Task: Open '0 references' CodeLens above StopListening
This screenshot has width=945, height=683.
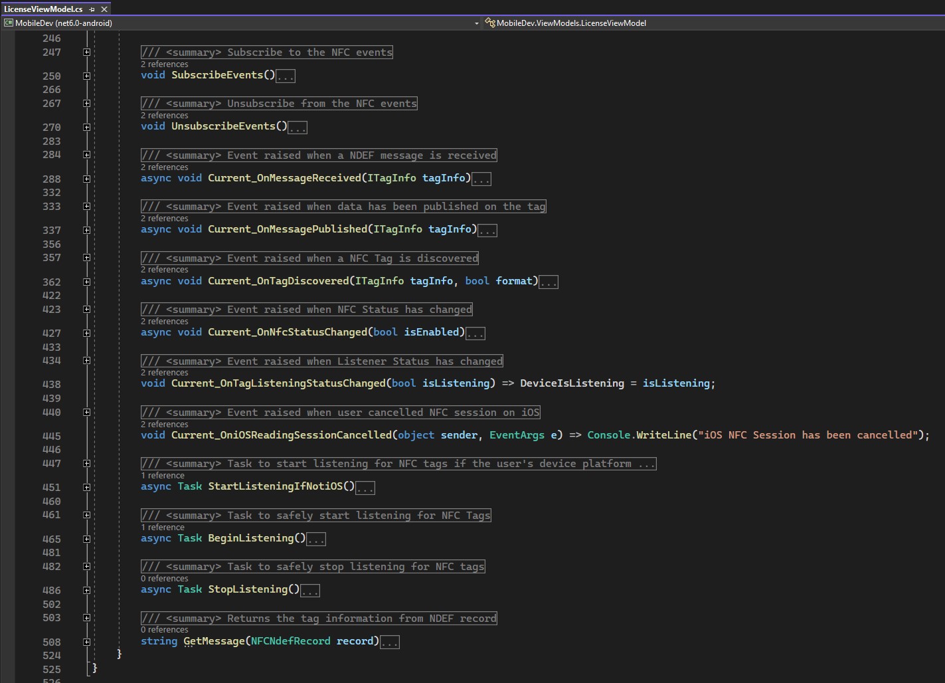Action: click(164, 578)
